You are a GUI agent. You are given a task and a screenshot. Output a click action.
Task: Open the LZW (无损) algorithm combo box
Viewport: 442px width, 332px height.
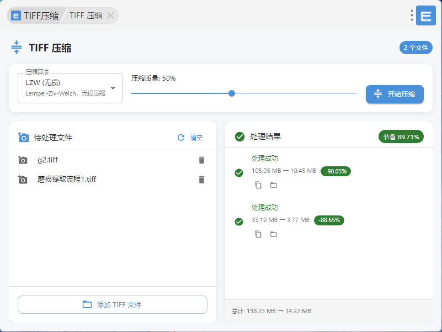click(66, 88)
